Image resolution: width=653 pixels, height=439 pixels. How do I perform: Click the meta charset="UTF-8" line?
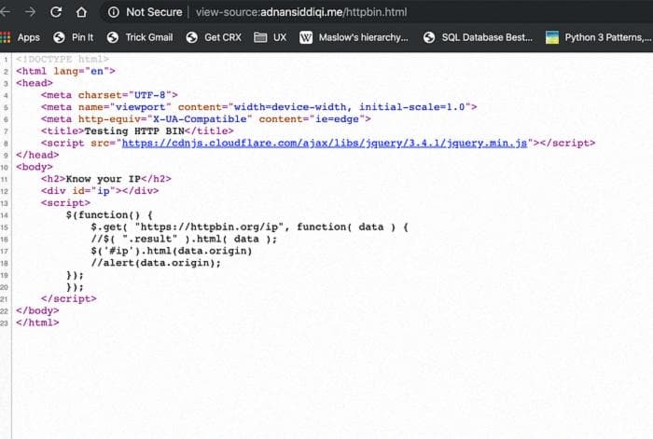(x=109, y=95)
